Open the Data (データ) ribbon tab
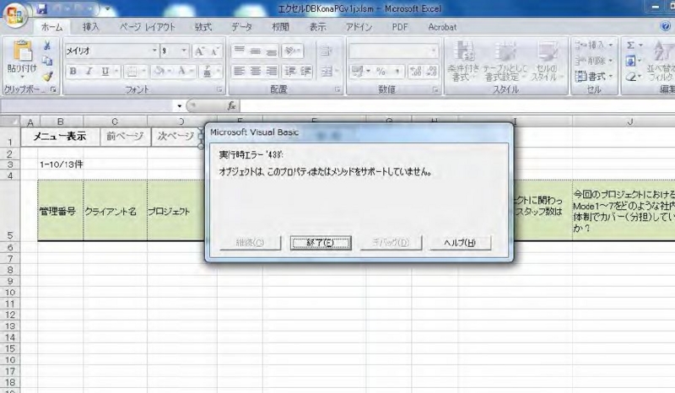This screenshot has height=393, width=675. (241, 27)
